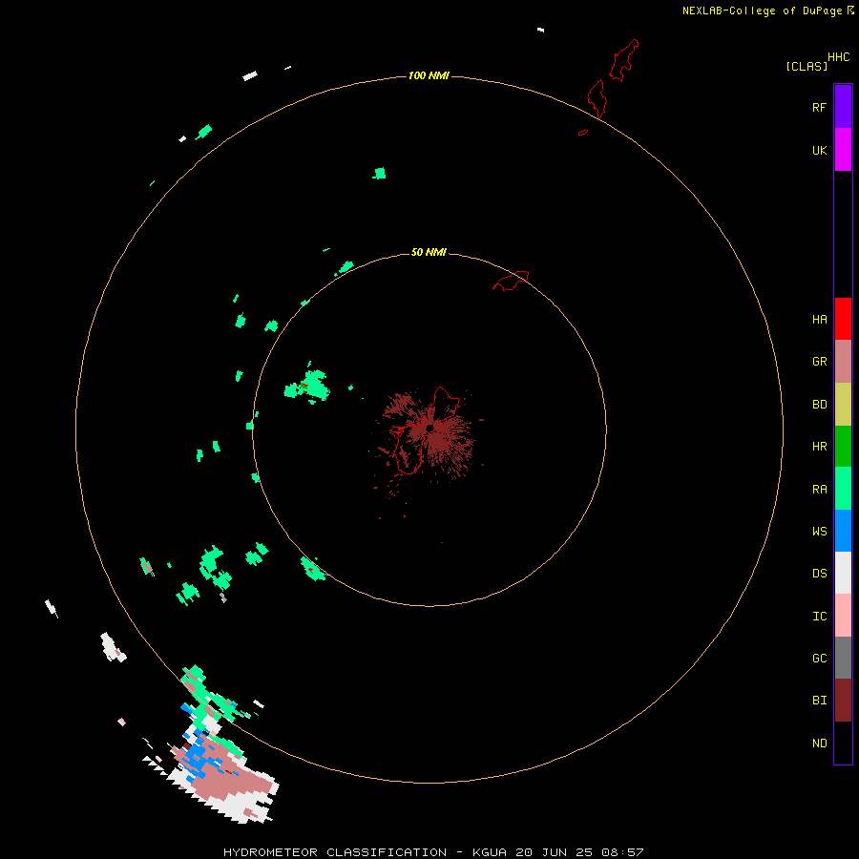
Task: Click the purple RF legend swatch
Action: coord(843,107)
